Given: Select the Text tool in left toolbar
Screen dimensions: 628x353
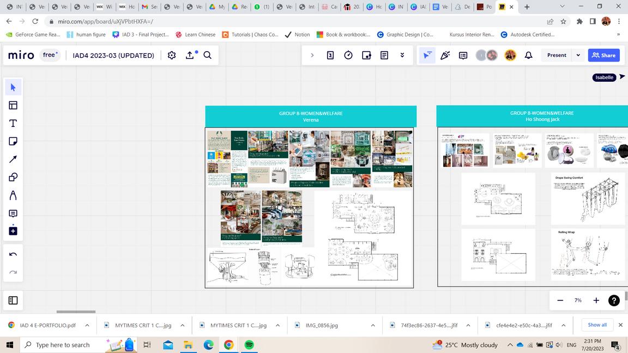Looking at the screenshot, I should pyautogui.click(x=13, y=123).
